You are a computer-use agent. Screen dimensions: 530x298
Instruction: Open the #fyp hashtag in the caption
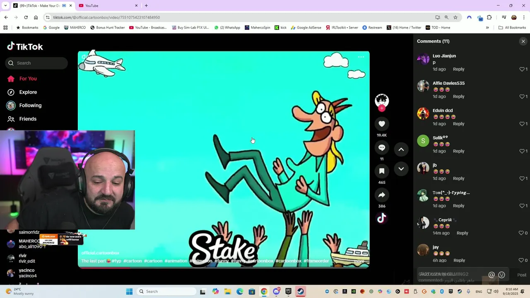[x=116, y=261]
